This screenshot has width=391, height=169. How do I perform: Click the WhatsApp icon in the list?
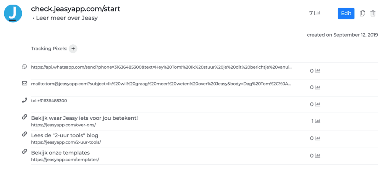(x=24, y=66)
